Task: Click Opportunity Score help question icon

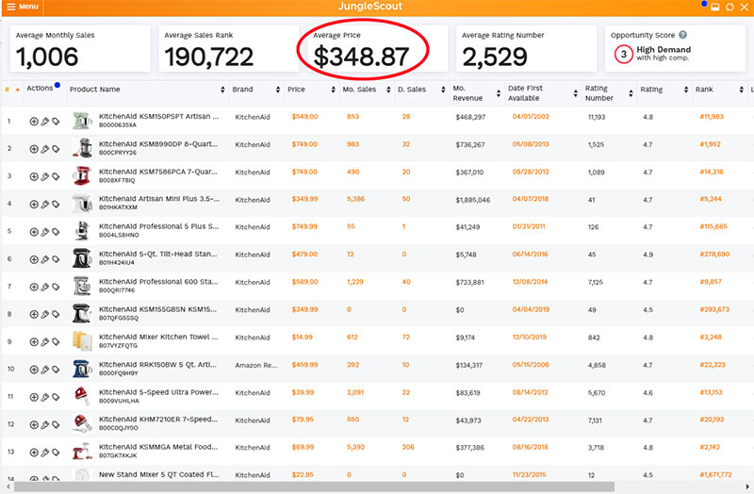Action: (682, 35)
